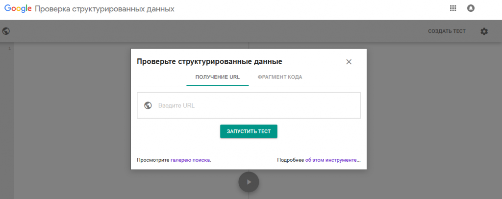Click the ЗАПУСТИТЬ ТЕСТ button
Image resolution: width=502 pixels, height=199 pixels.
point(249,131)
